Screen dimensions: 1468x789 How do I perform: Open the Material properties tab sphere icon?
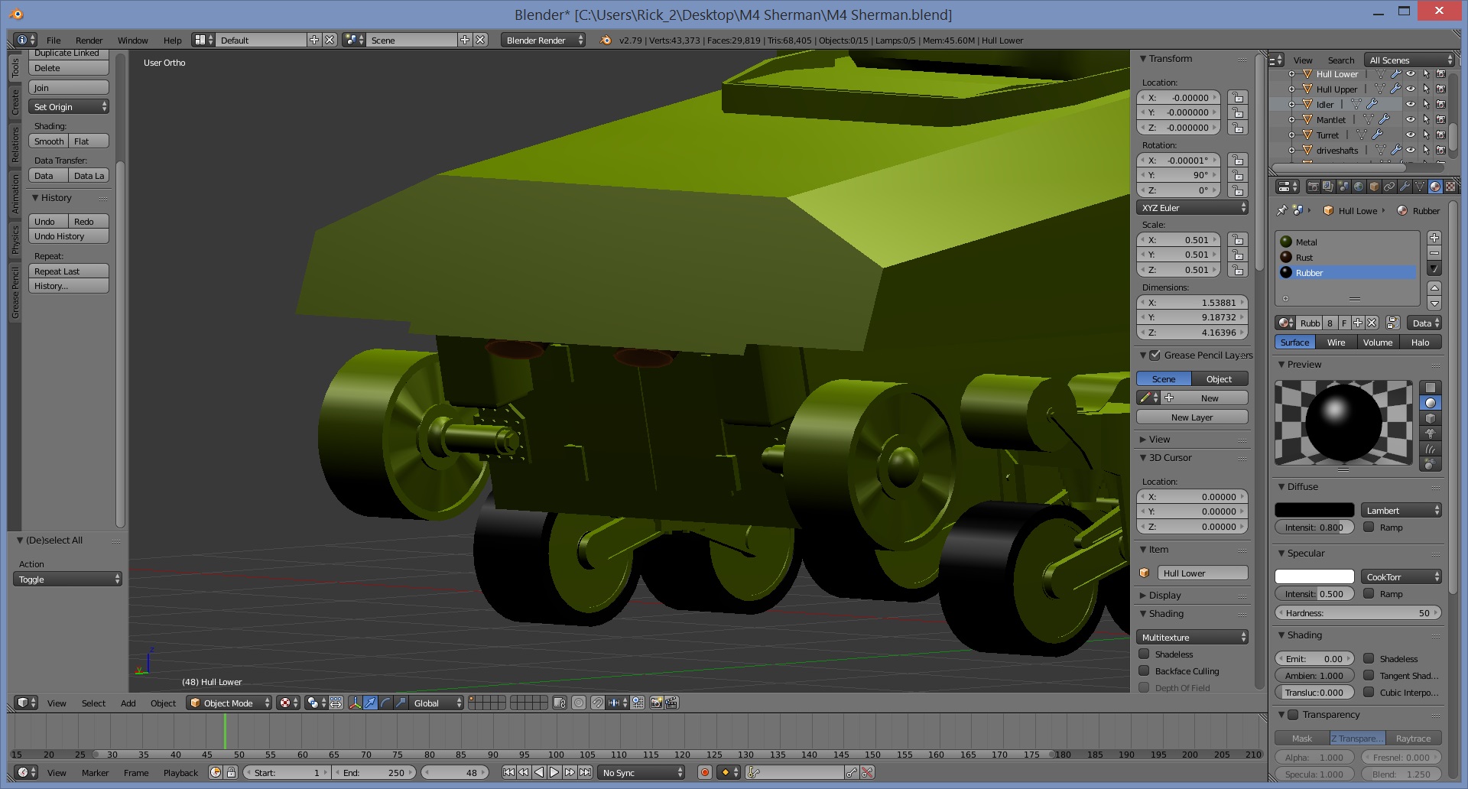1435,187
